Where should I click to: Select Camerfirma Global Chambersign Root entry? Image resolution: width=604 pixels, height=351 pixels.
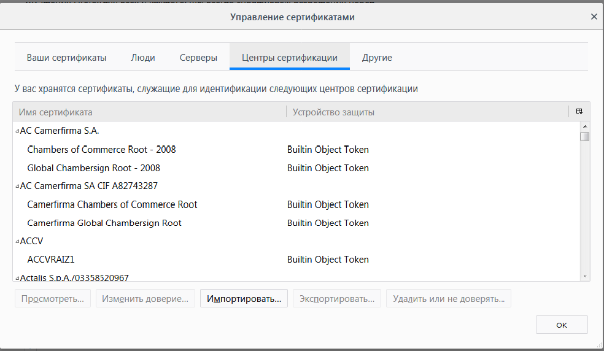[104, 223]
